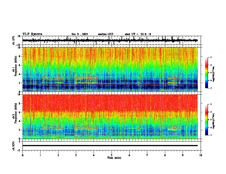Click the "-7" label on ch.2 colorbar
This screenshot has width=226, height=174.
click(x=211, y=135)
